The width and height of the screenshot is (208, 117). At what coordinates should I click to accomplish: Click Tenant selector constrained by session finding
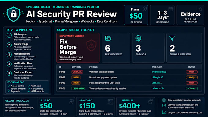pos(107,88)
